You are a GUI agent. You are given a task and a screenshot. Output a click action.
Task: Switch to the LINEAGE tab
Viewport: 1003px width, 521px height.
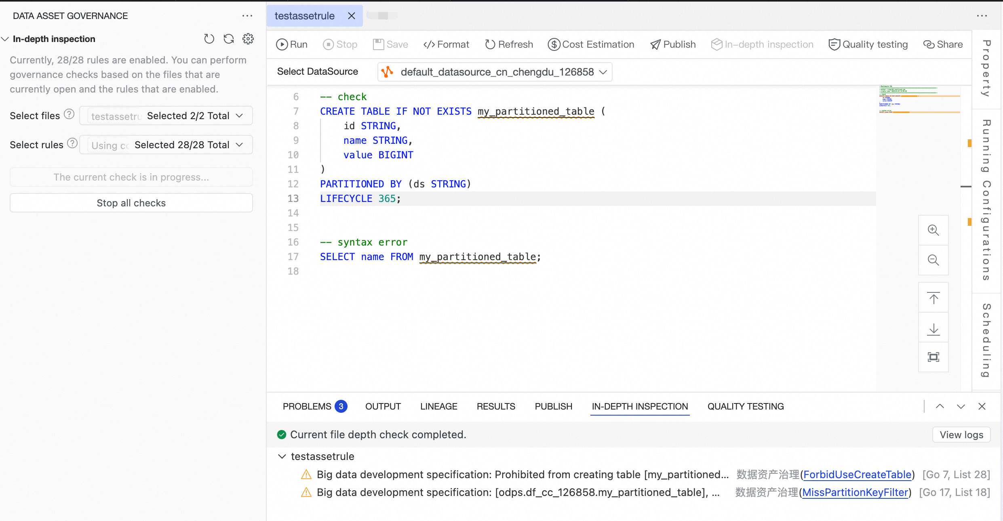pyautogui.click(x=438, y=406)
